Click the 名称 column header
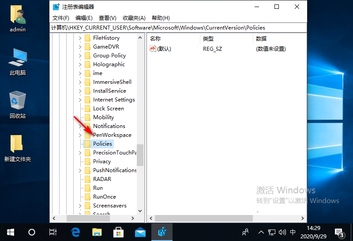Screen dimensions: 353x241 [173, 39]
